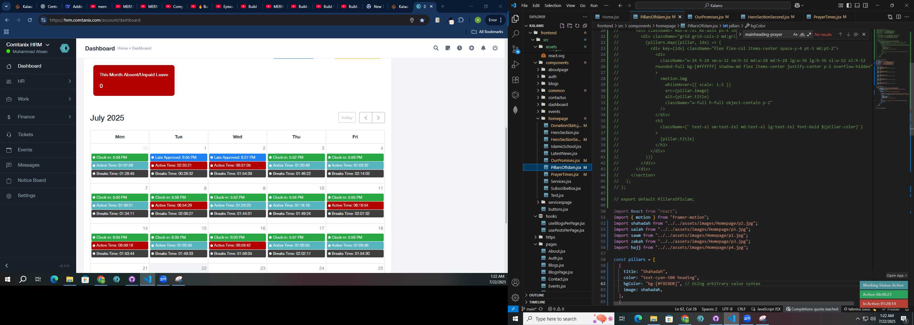Image resolution: width=914 pixels, height=325 pixels.
Task: Toggle Find in Selection in find widget
Action: click(856, 34)
